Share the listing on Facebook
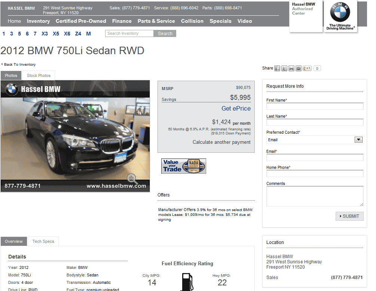This screenshot has height=291, width=376. [277, 68]
